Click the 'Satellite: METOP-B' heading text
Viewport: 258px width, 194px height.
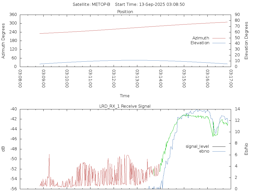[91, 5]
